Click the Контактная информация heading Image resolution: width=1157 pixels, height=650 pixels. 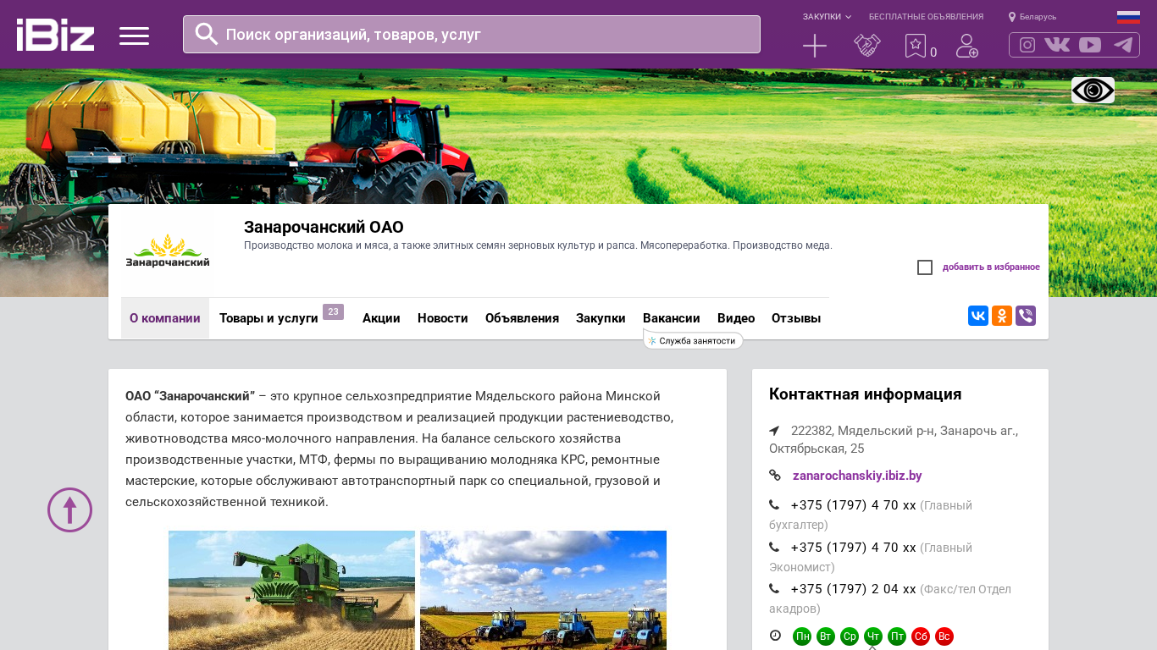[x=865, y=394]
